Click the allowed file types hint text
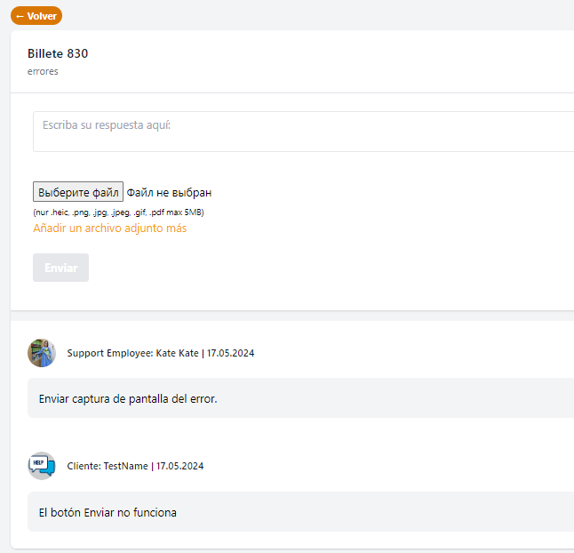Image resolution: width=574 pixels, height=553 pixels. pyautogui.click(x=118, y=212)
